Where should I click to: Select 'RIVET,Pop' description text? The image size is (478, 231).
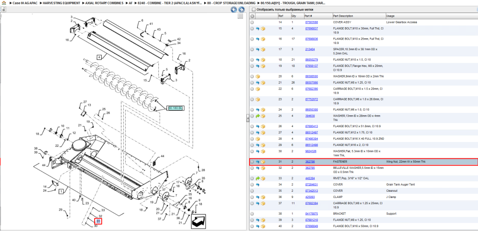coord(340,178)
